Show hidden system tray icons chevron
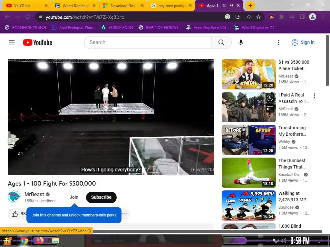The width and height of the screenshot is (330, 247). [x=268, y=241]
